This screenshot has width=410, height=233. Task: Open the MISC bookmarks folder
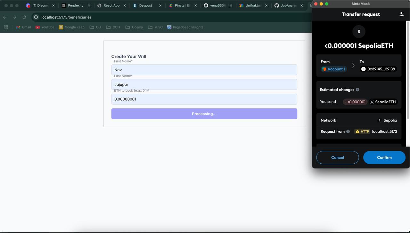click(x=155, y=27)
